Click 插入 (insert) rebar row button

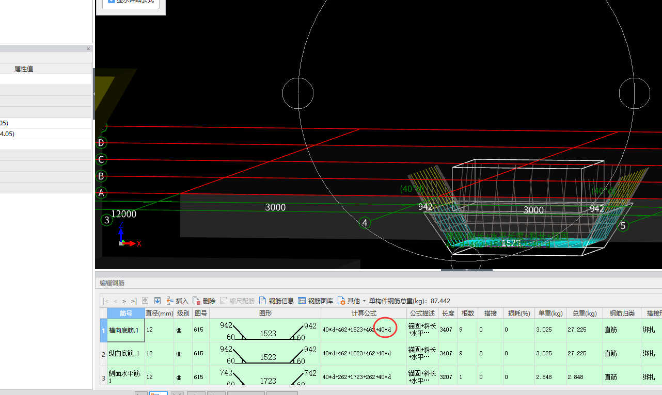pos(178,301)
